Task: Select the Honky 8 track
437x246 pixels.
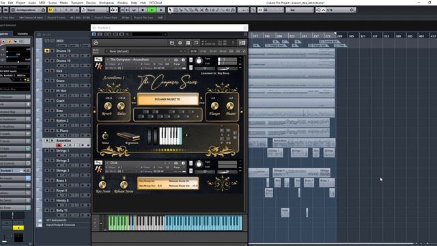Action: pyautogui.click(x=62, y=200)
